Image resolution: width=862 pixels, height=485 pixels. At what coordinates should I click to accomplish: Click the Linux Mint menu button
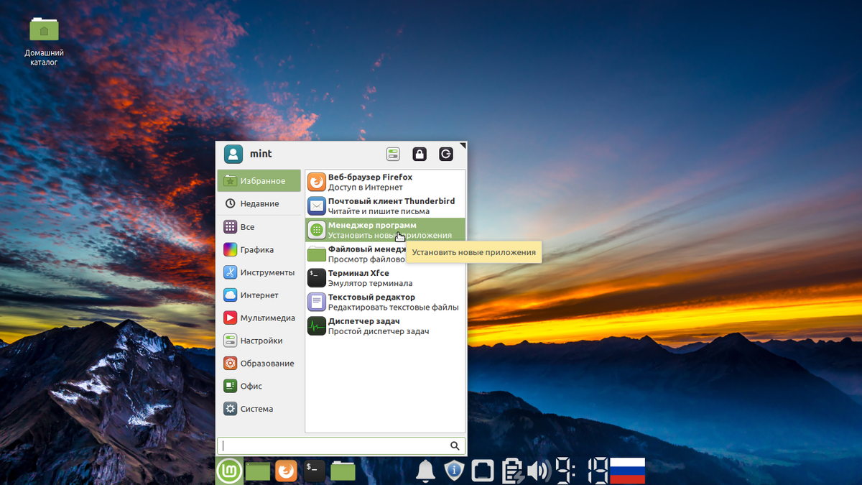point(229,471)
